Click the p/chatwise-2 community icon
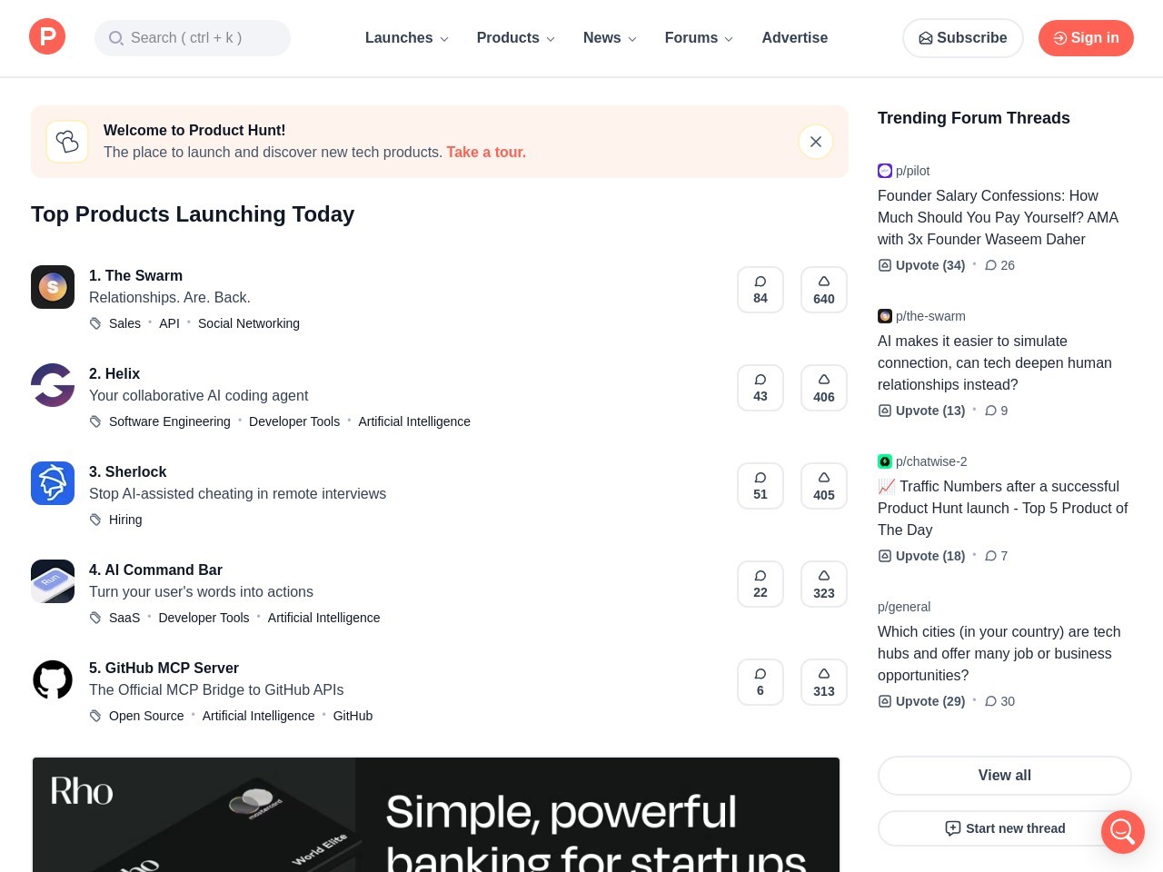The image size is (1163, 872). (x=885, y=461)
